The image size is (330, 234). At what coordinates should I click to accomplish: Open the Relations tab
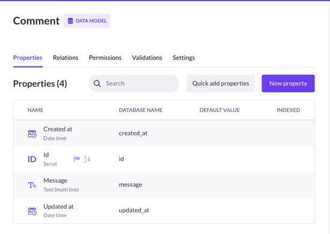coord(65,58)
